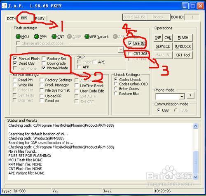Screen dimensions: 206x196
Task: Click the FLASH operation button
Action: pyautogui.click(x=183, y=38)
